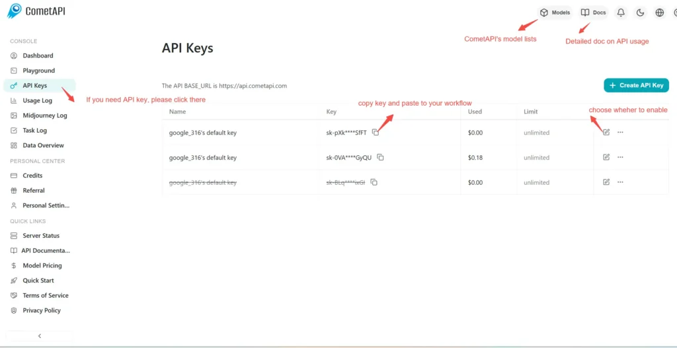Copy the sk-0VA****GyQU key
This screenshot has width=677, height=348.
point(380,157)
